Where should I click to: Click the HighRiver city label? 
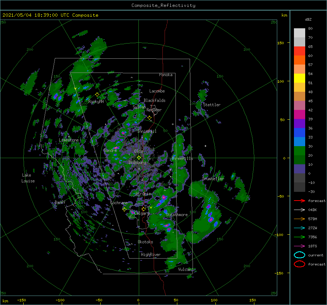(x=151, y=255)
